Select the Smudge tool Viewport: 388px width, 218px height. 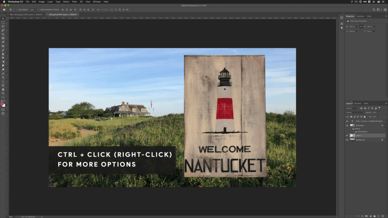3,66
